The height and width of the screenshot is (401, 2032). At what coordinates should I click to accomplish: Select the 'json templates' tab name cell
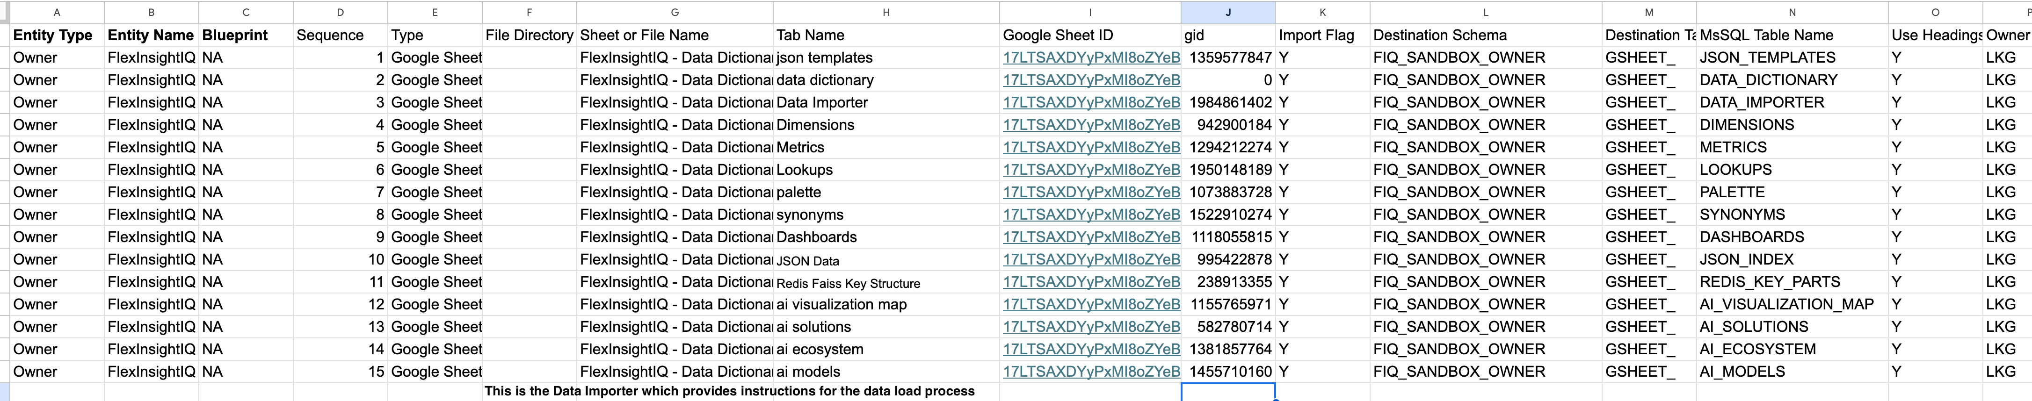coord(886,57)
